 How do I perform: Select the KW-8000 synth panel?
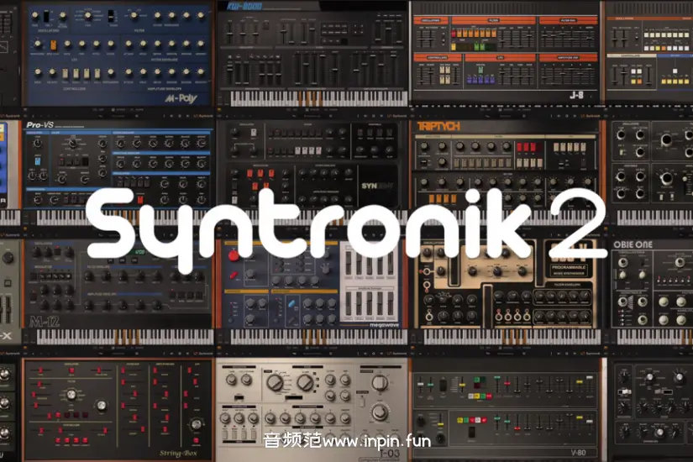point(313,53)
